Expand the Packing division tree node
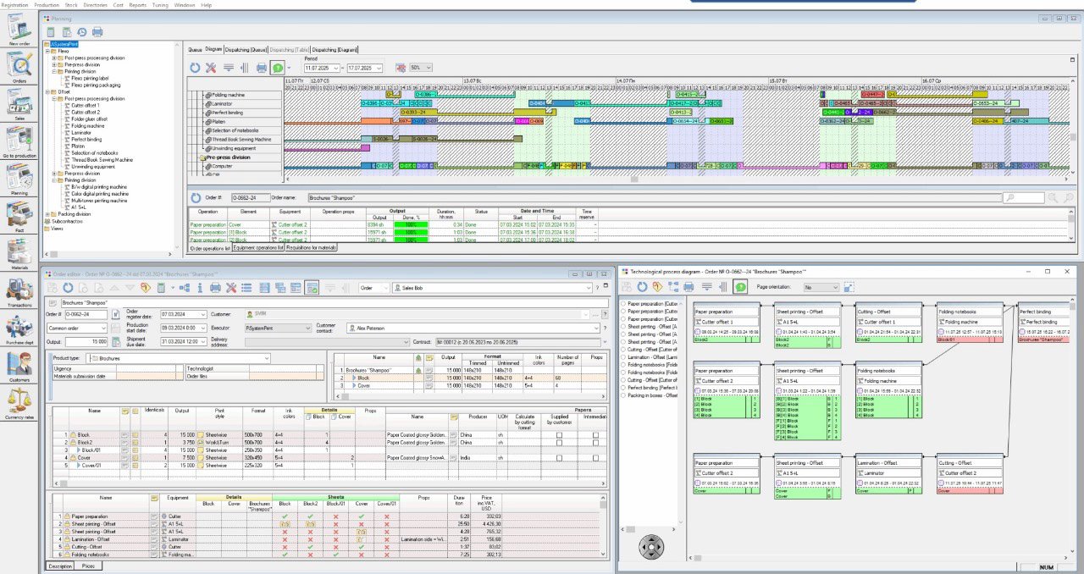The height and width of the screenshot is (574, 1084). tap(47, 214)
